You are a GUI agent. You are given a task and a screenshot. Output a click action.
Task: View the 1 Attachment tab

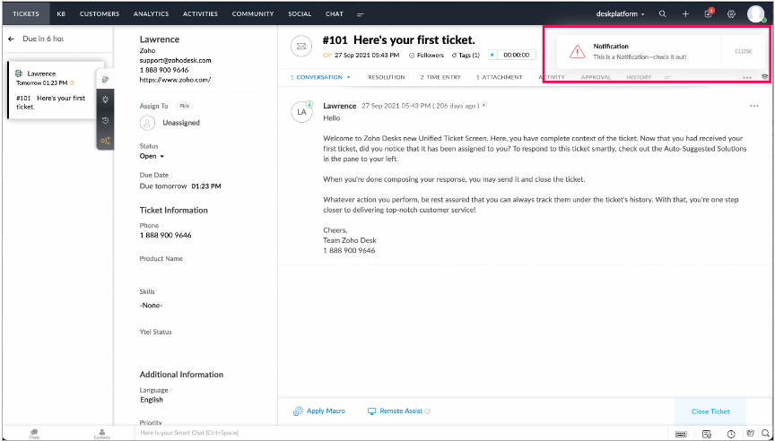coord(500,77)
